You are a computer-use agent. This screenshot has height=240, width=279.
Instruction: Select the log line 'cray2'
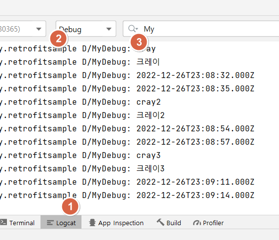point(148,102)
